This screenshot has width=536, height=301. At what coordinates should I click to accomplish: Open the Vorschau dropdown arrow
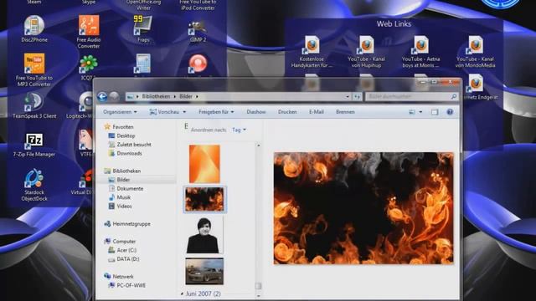point(184,112)
